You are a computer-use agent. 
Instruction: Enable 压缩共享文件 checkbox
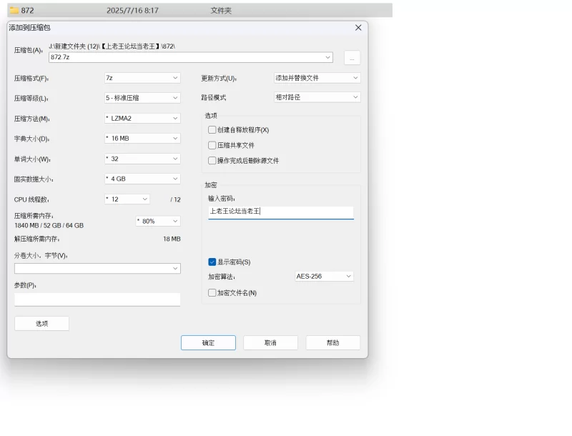(212, 145)
